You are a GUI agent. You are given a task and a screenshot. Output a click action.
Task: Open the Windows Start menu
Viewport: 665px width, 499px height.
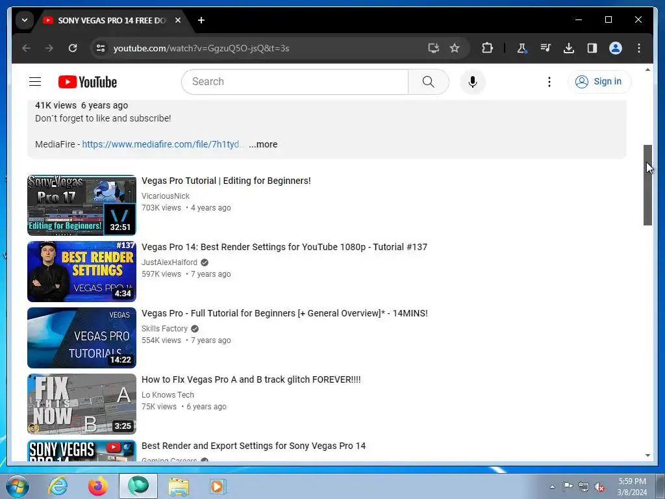[17, 486]
